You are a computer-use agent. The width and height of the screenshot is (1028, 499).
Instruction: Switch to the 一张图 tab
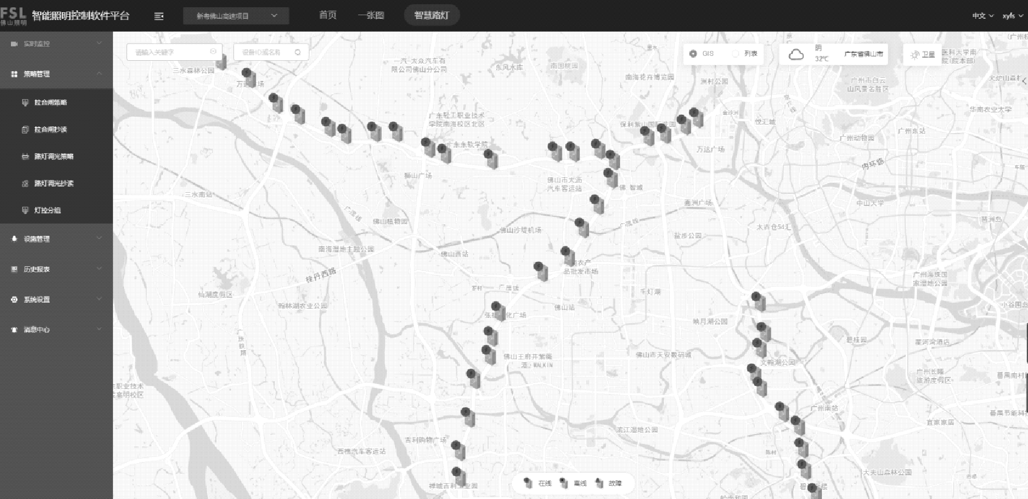click(x=371, y=15)
